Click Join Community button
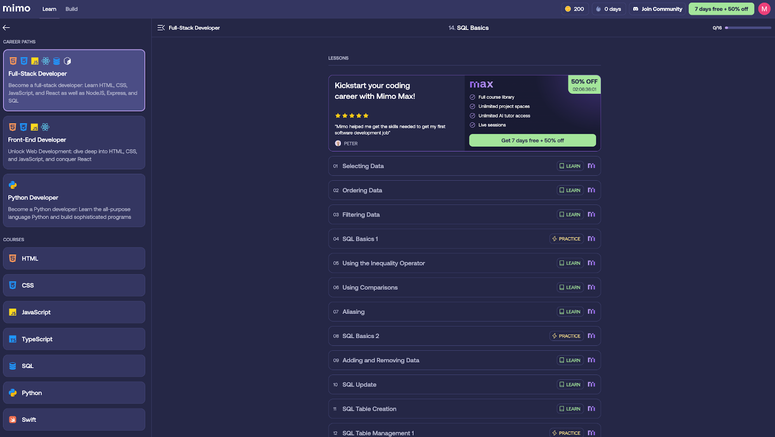775x437 pixels. tap(657, 9)
